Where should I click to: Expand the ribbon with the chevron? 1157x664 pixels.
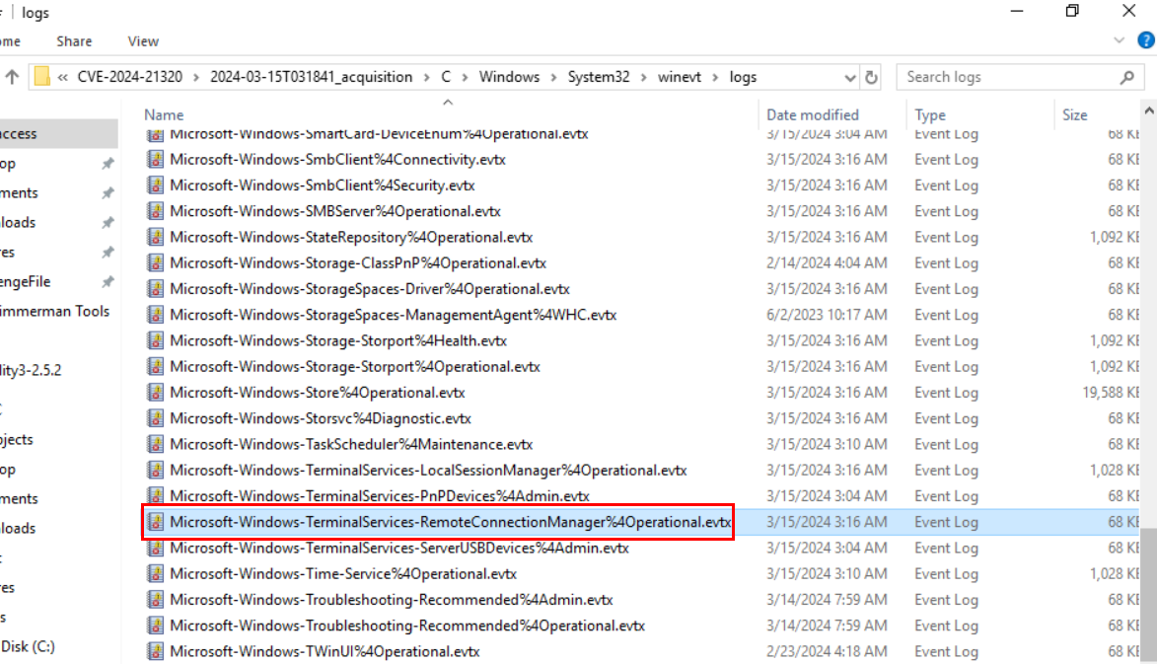click(x=1120, y=40)
